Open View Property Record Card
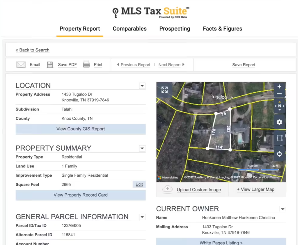Screen dimensions: 298x245 point(81,195)
